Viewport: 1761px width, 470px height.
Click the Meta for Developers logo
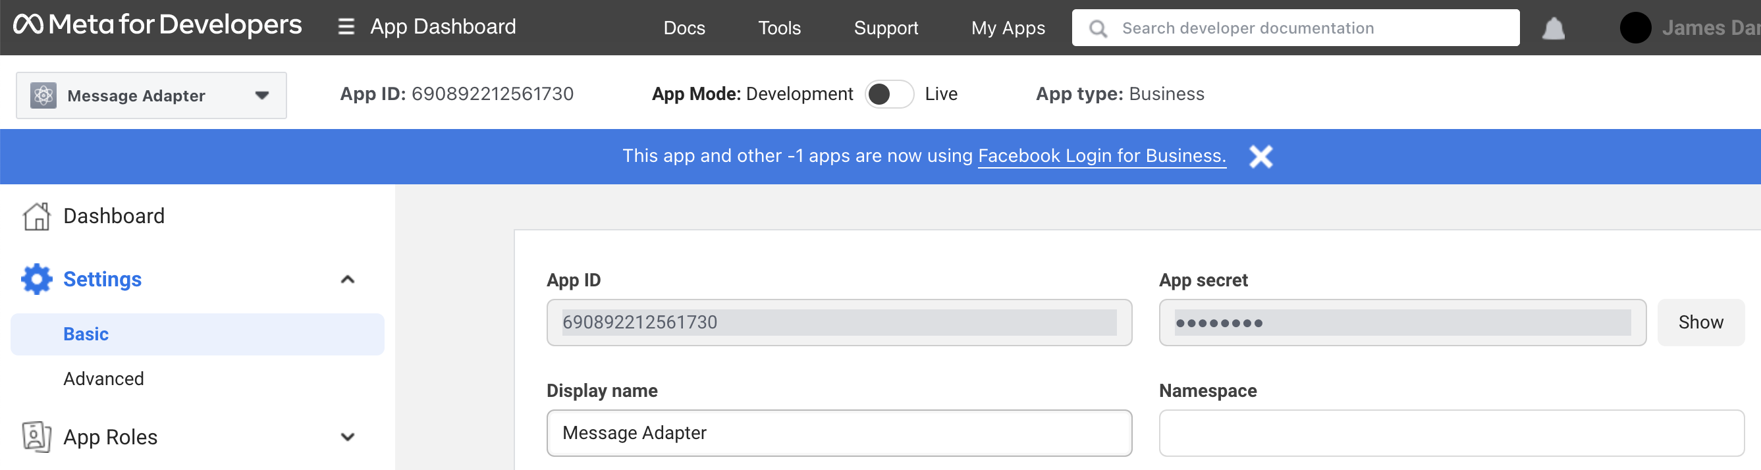click(157, 25)
